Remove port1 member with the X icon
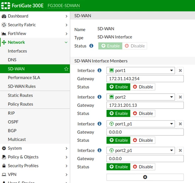Image resolution: width=195 pixels, height=183 pixels. point(180,71)
